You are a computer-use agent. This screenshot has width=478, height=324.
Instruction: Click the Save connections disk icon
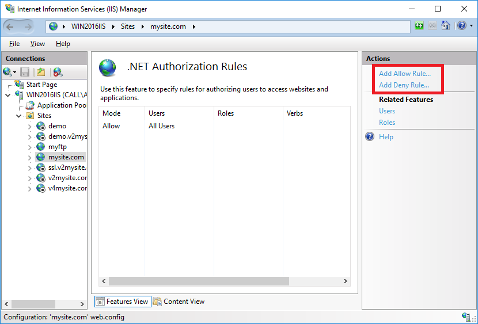coord(25,72)
